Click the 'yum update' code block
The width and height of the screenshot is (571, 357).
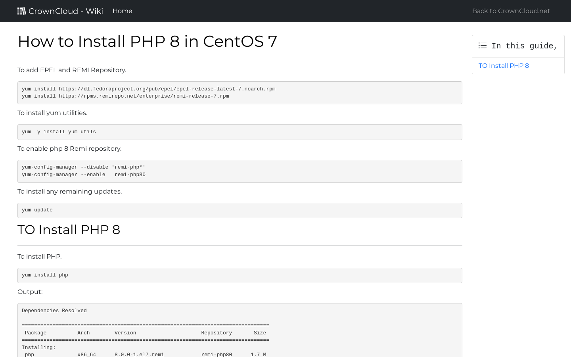click(x=240, y=210)
